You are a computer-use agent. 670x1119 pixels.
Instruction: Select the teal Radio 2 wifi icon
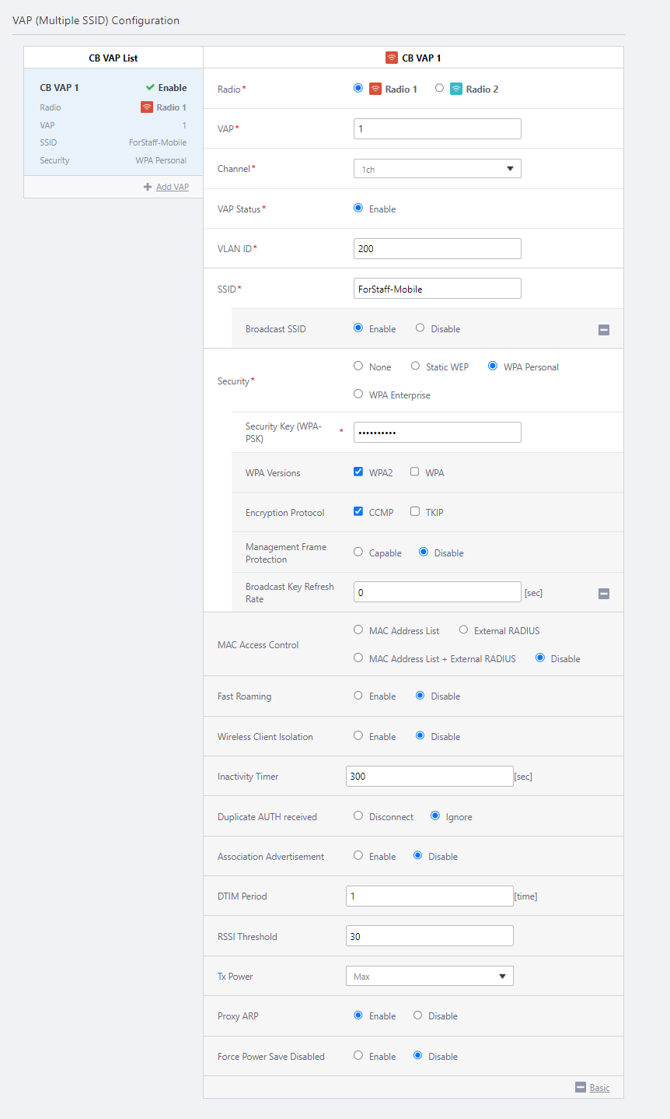coord(456,89)
